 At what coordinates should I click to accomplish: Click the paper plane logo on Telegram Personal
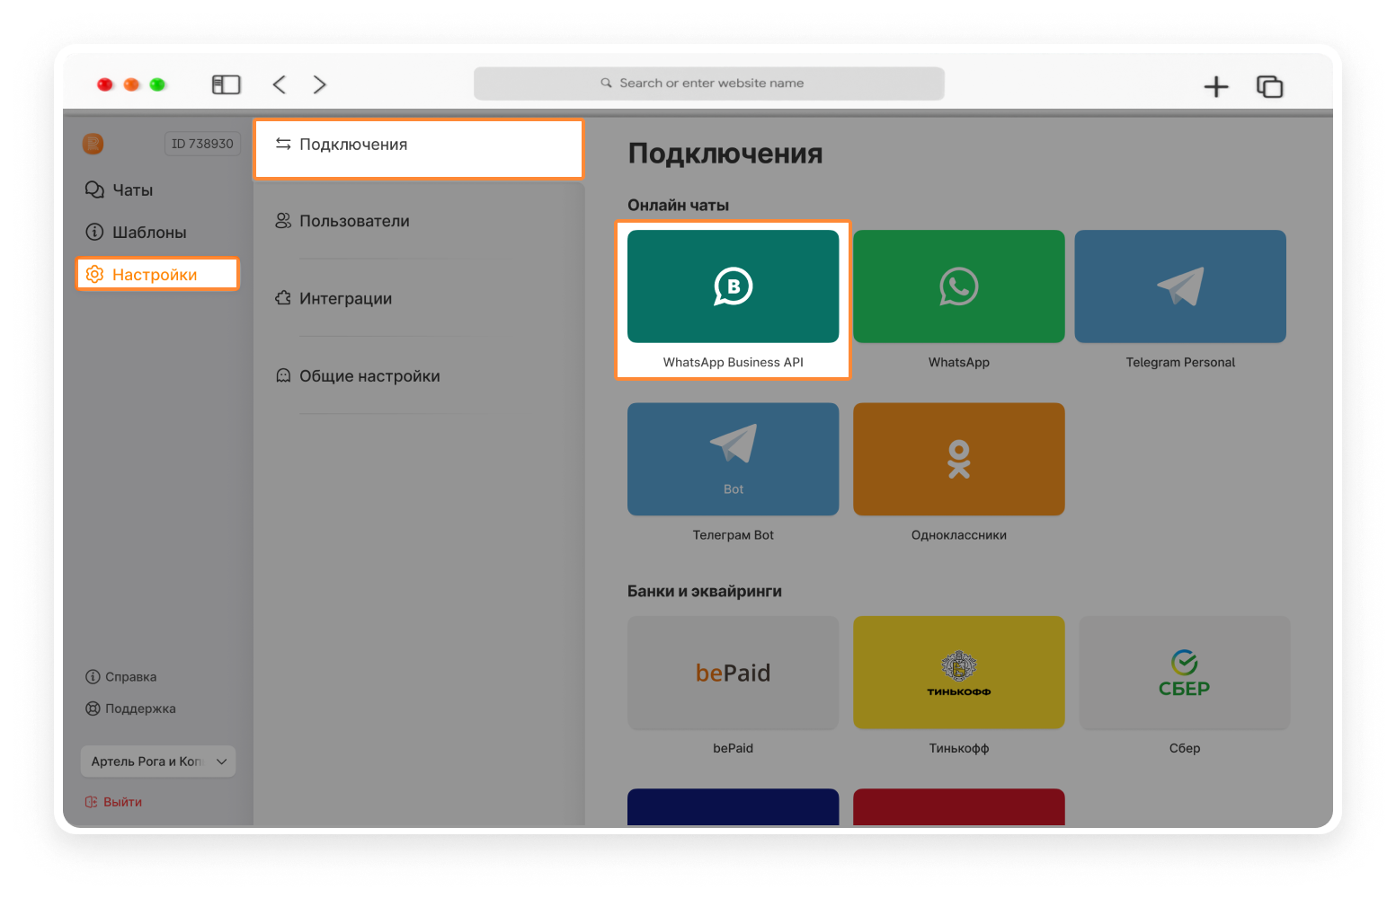[x=1180, y=286]
